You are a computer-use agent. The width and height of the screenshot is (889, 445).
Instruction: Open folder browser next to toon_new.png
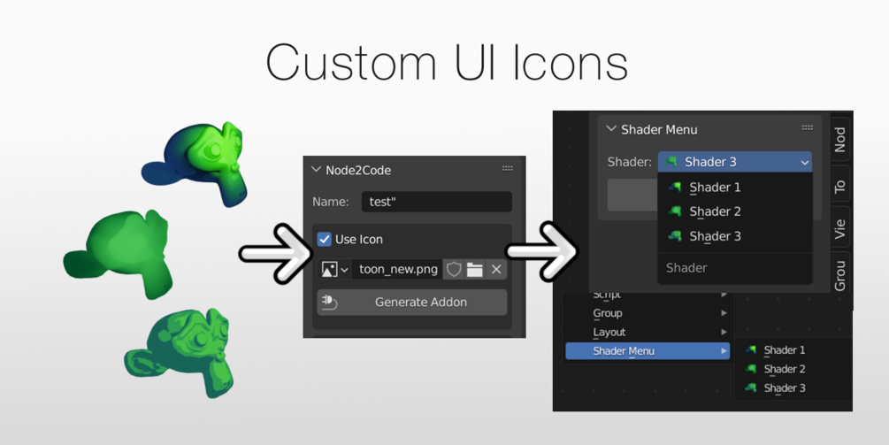(474, 269)
